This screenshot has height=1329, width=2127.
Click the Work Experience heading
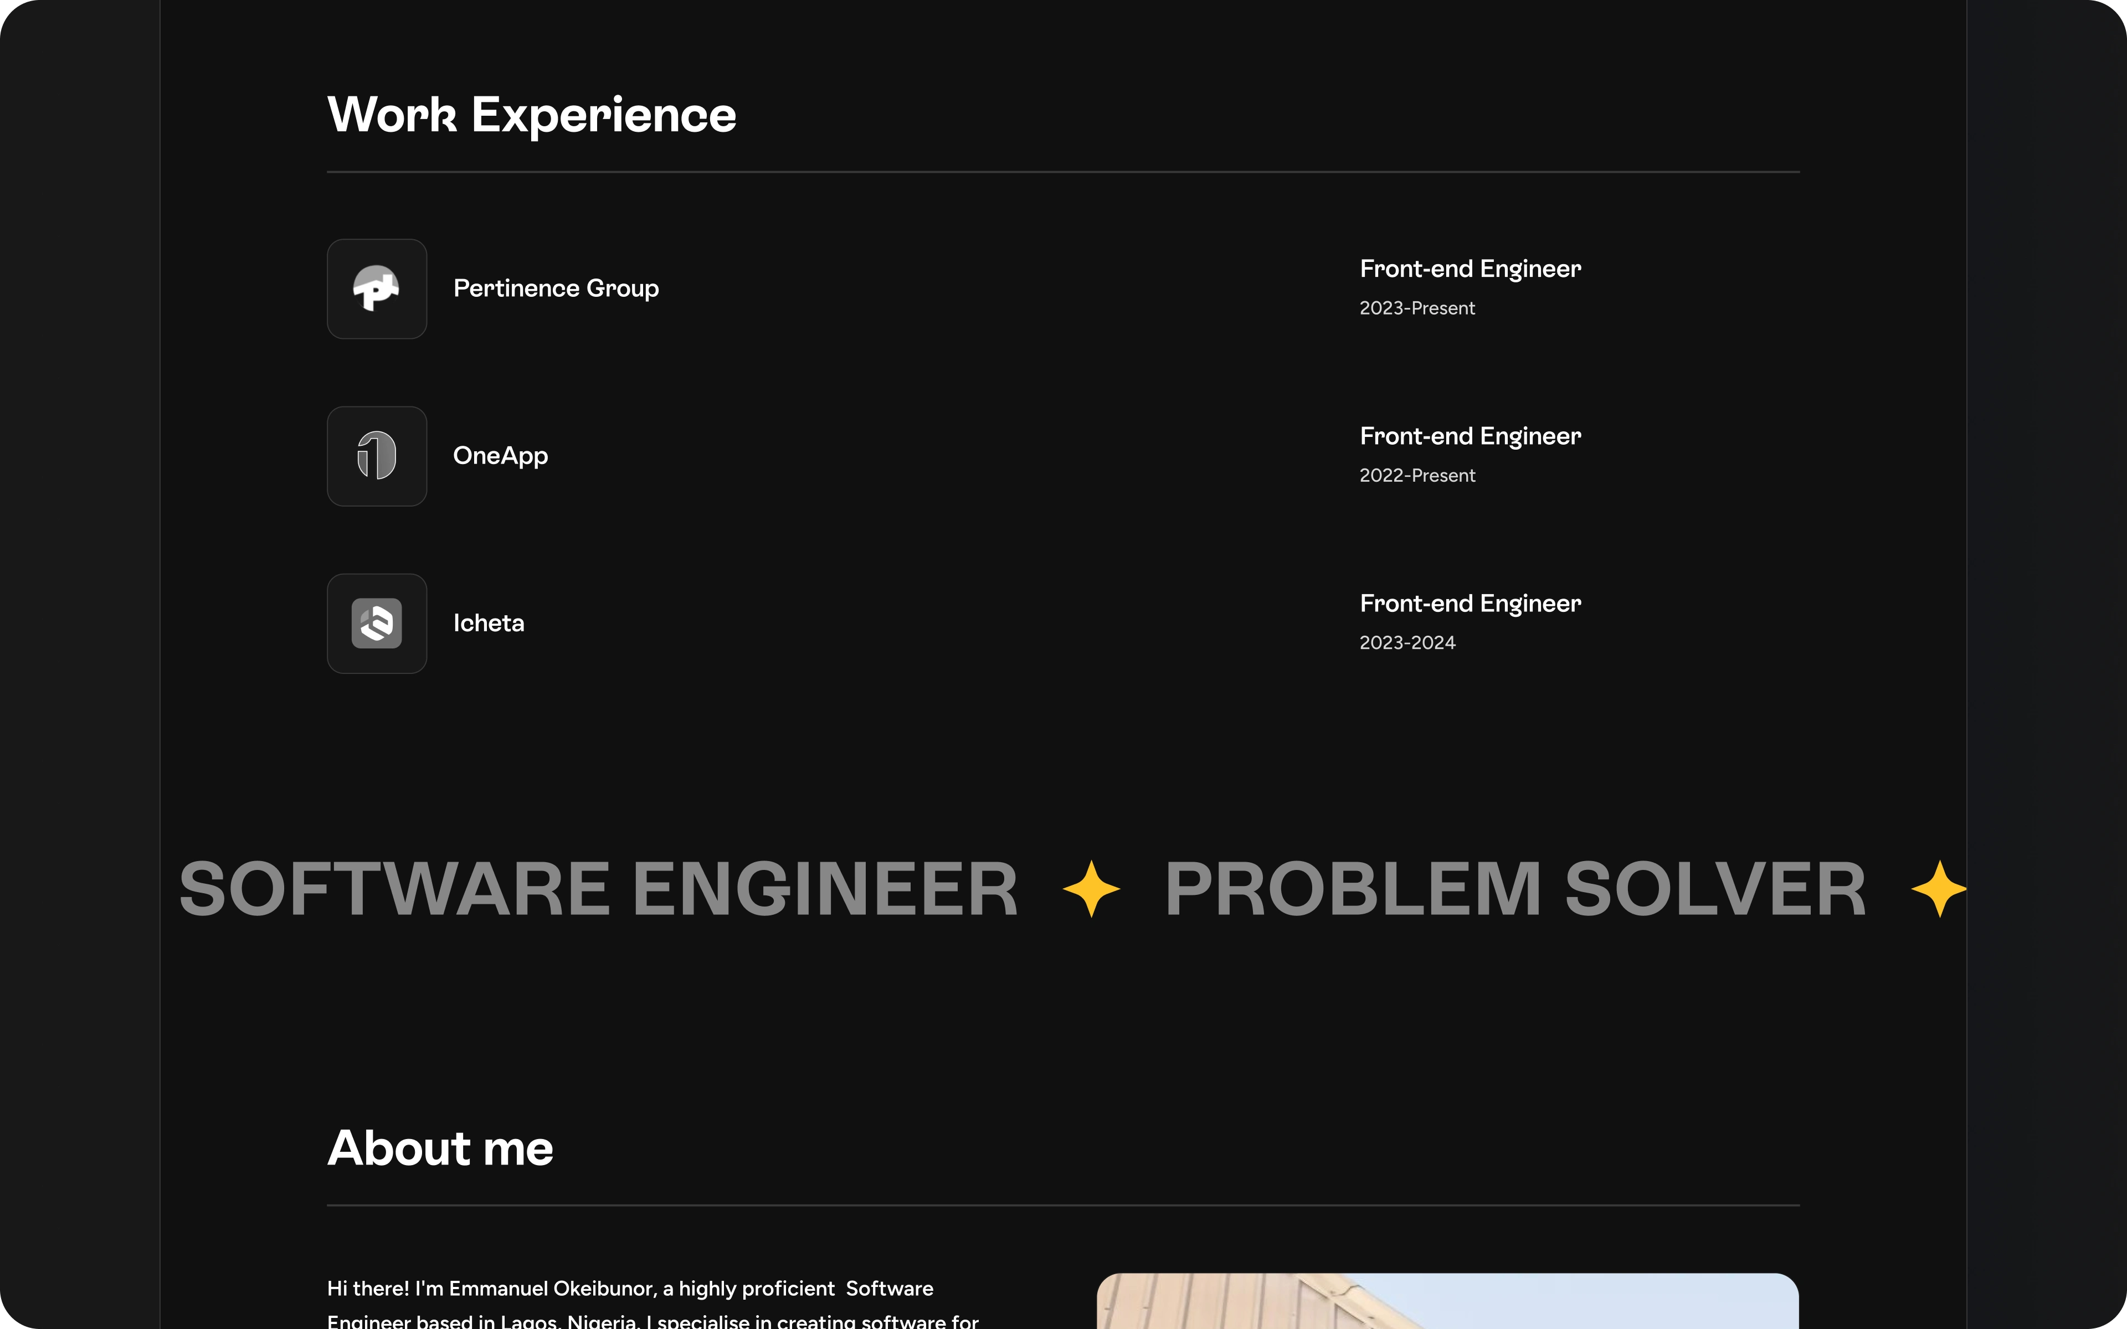tap(532, 115)
